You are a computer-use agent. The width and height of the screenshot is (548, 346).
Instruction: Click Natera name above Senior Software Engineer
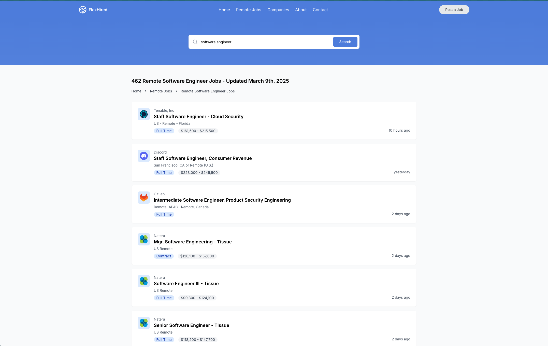point(160,319)
